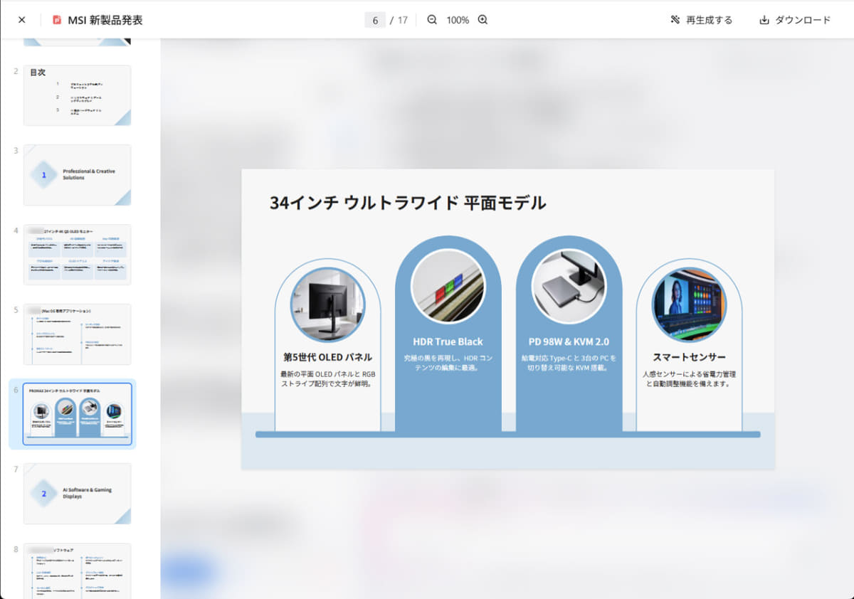Click the total page count 17
854x599 pixels.
[403, 20]
